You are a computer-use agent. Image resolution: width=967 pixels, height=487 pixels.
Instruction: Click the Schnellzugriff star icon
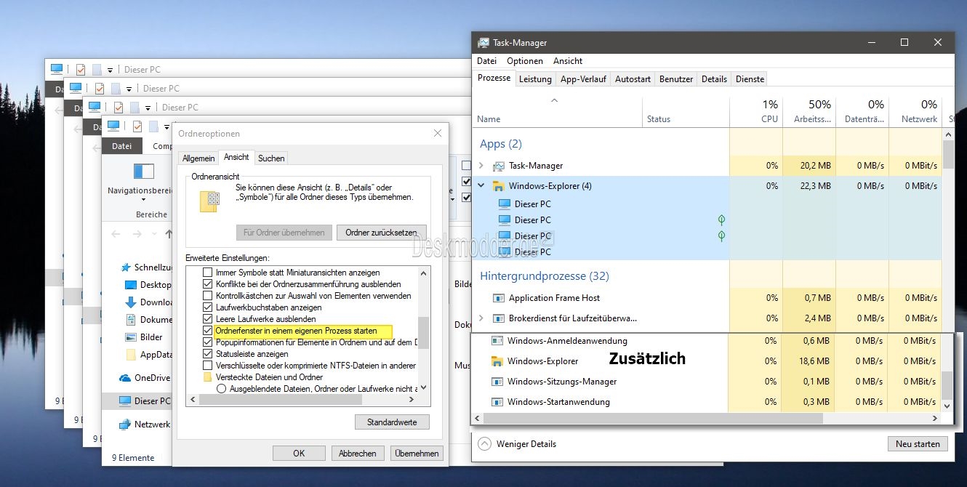tap(126, 267)
